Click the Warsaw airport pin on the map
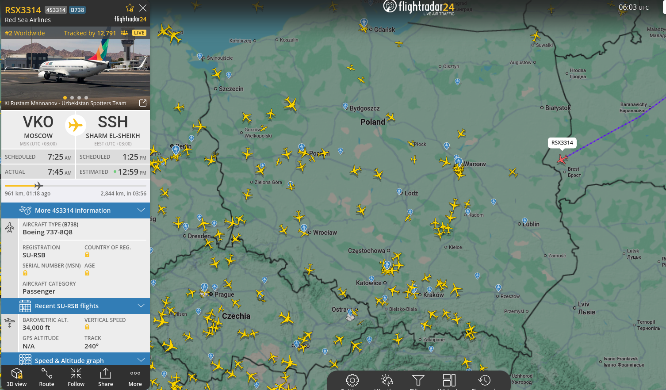This screenshot has width=666, height=390. point(459,162)
